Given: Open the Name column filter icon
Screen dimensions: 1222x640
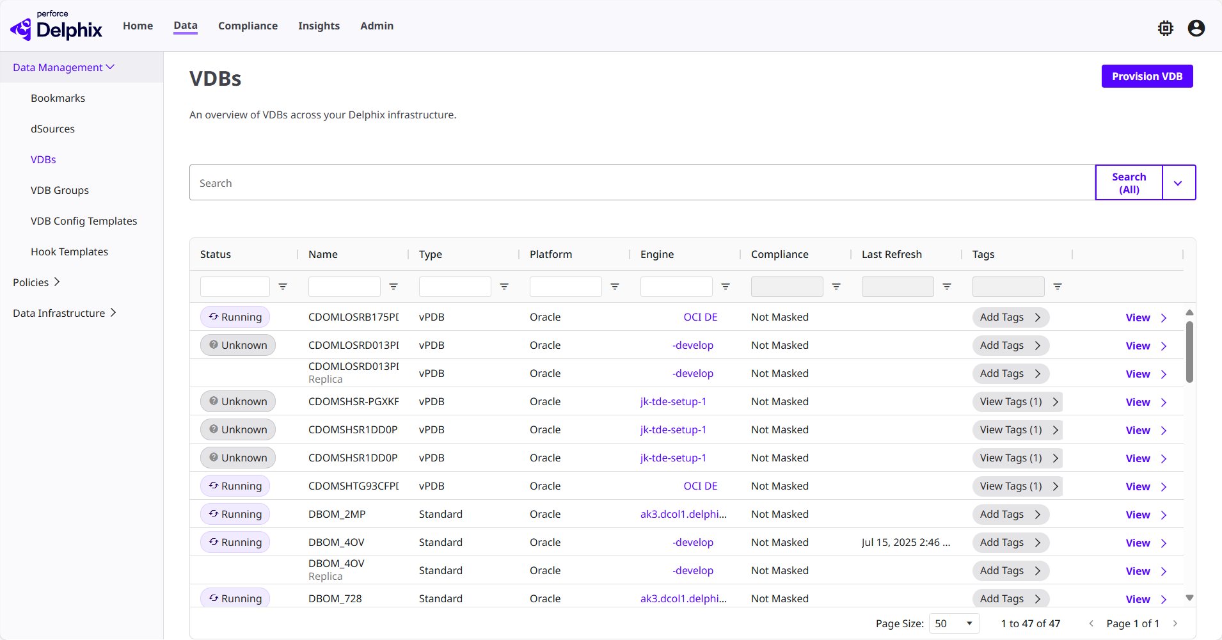Looking at the screenshot, I should [x=393, y=287].
